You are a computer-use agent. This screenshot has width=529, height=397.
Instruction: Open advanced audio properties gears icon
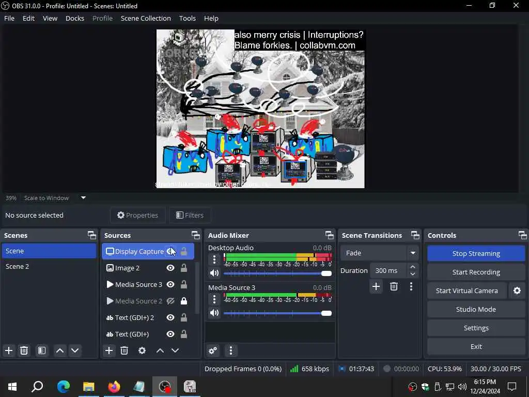click(x=213, y=350)
